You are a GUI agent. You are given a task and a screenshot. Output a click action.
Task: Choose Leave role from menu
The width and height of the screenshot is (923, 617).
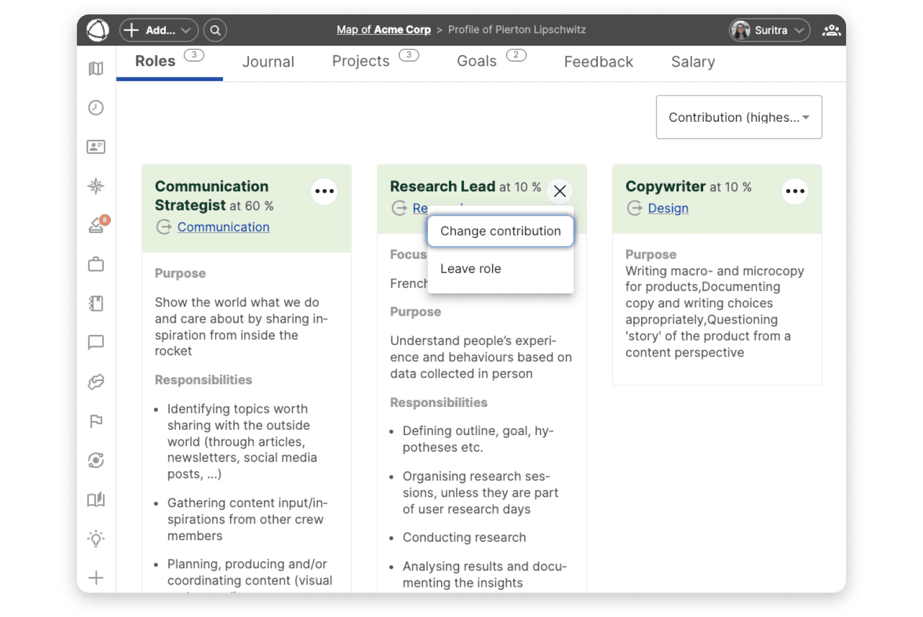click(471, 269)
